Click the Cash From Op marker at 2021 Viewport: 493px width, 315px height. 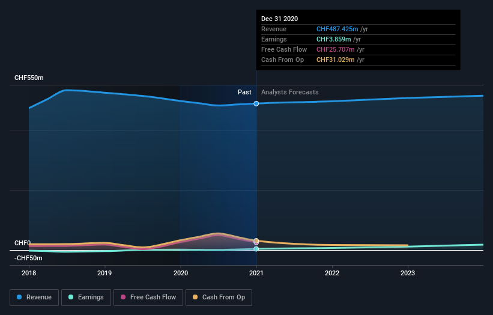[256, 240]
